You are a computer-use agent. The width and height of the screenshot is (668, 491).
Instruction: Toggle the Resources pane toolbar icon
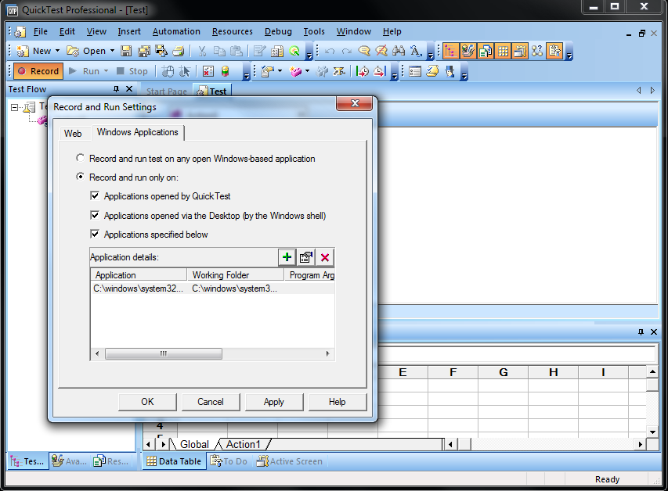coord(486,51)
